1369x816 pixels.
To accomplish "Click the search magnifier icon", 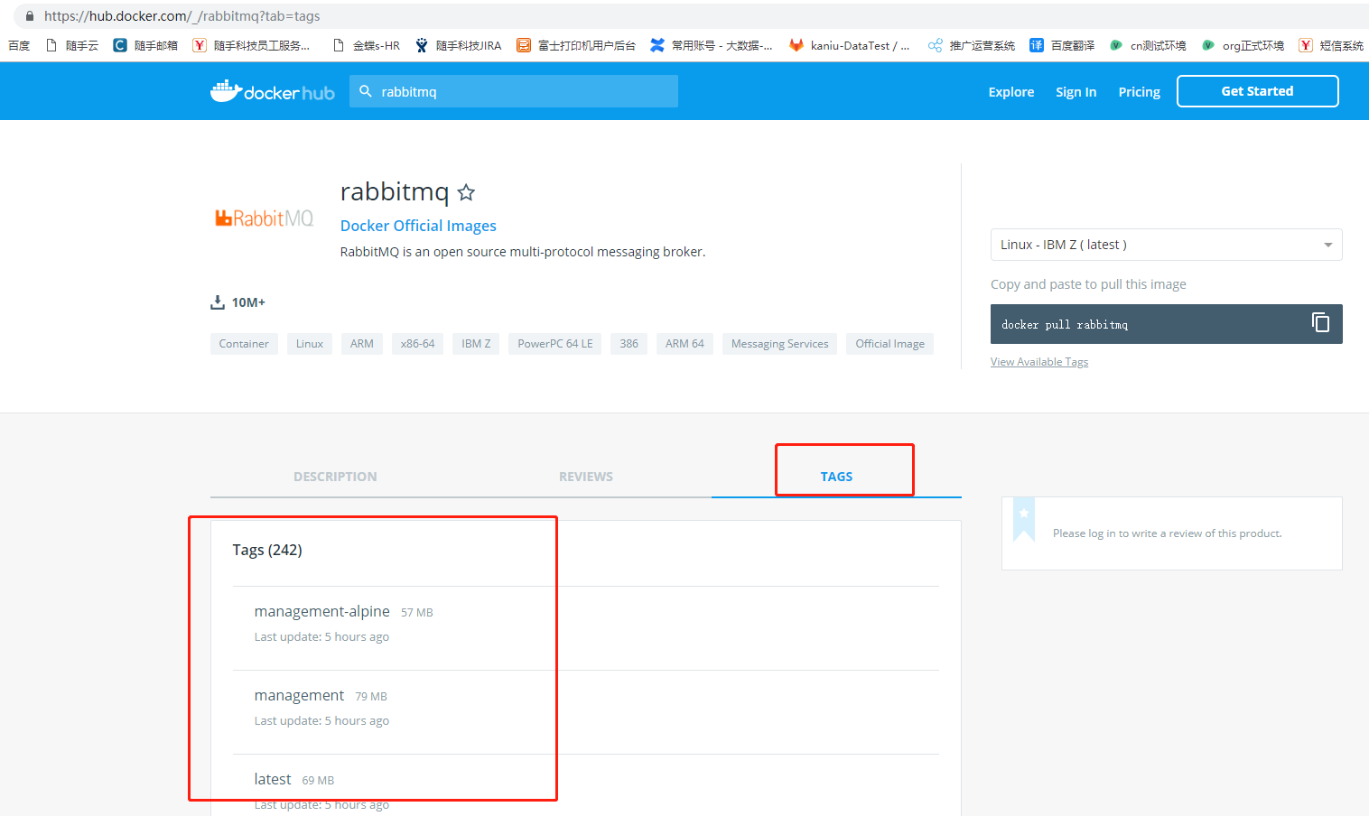I will point(366,91).
